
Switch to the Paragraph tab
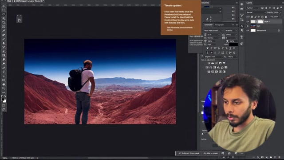[219, 25]
